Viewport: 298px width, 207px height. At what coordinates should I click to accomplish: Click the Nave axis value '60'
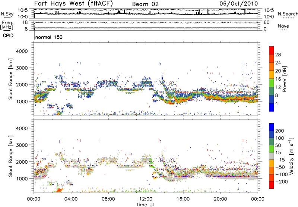266,22
